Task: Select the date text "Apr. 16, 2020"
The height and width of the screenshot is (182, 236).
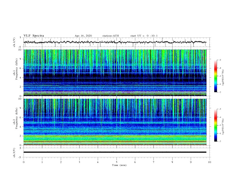Action: (83, 36)
